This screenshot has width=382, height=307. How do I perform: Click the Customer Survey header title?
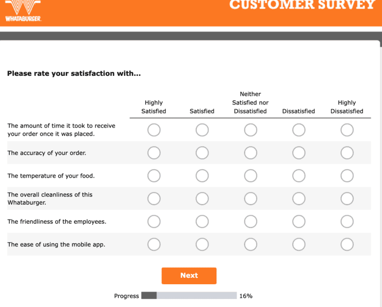(x=302, y=5)
